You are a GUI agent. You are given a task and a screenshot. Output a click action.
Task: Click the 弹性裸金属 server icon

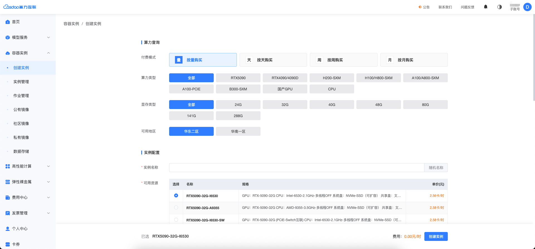8,182
